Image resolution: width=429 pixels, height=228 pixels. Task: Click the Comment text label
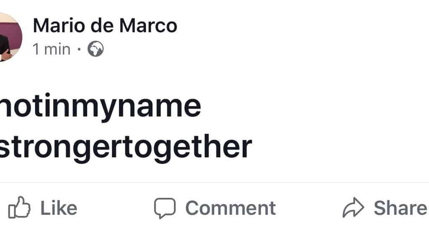coord(230,208)
